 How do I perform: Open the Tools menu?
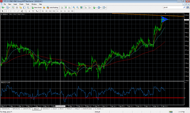tap(27, 4)
